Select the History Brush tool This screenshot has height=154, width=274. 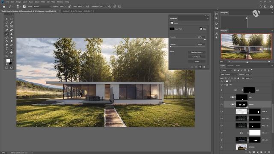7,38
